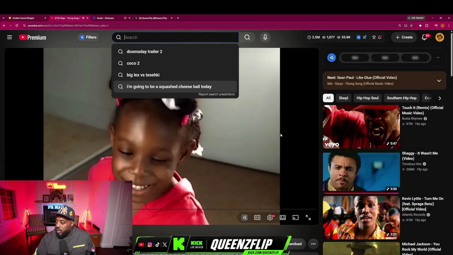453x255 pixels.
Task: Click the browser address bar URL
Action: point(68,25)
